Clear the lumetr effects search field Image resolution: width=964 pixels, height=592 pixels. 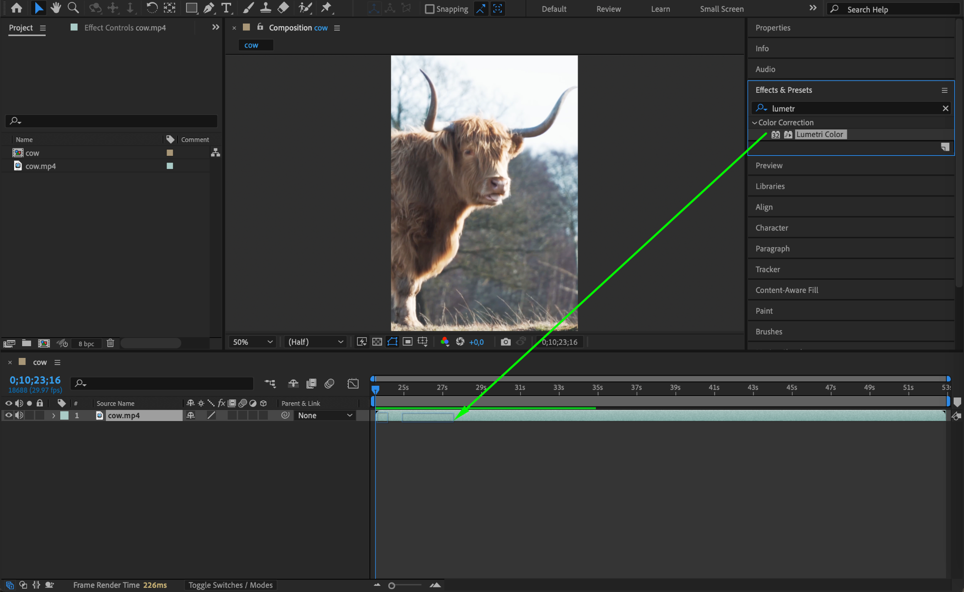coord(945,108)
